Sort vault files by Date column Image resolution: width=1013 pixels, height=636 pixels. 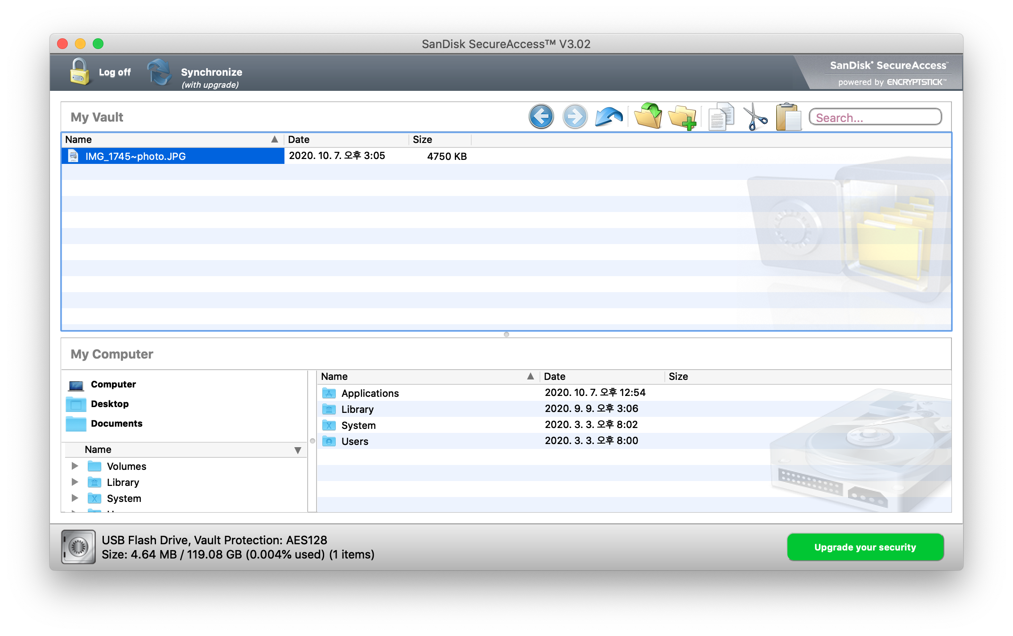[x=346, y=139]
